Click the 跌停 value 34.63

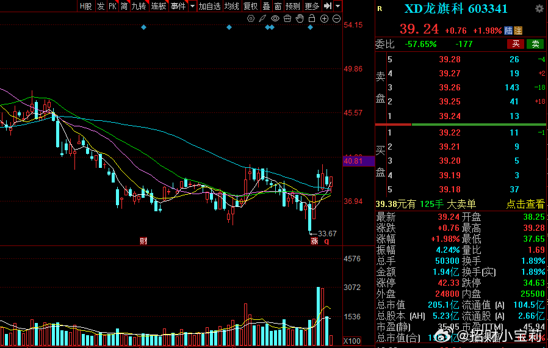(x=534, y=283)
